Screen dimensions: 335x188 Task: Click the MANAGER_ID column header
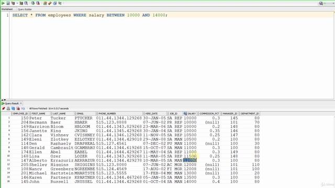tap(230, 114)
